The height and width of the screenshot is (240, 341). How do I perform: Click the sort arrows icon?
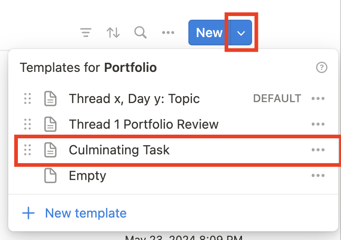113,33
